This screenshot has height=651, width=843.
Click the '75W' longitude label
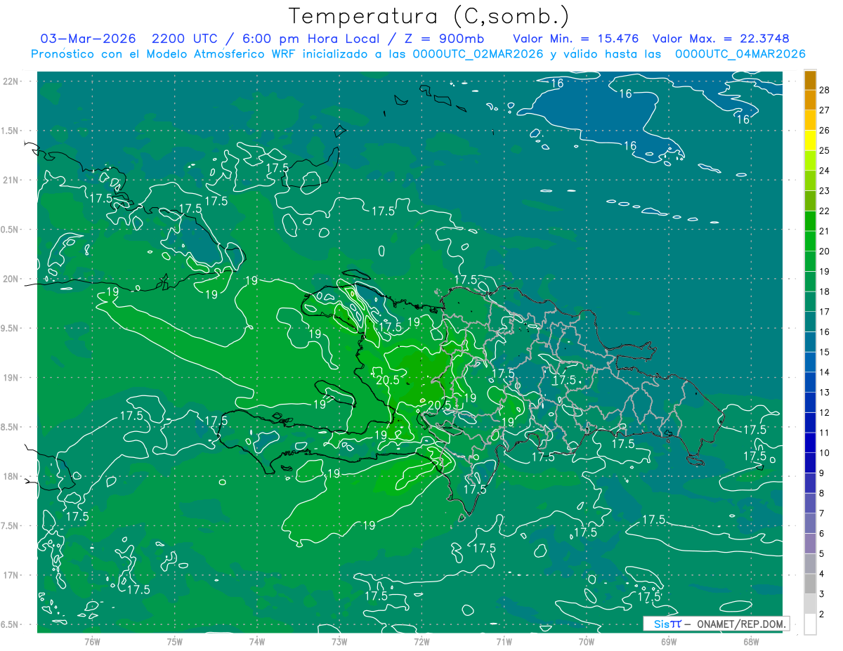point(175,642)
